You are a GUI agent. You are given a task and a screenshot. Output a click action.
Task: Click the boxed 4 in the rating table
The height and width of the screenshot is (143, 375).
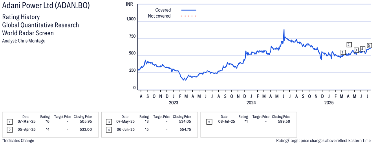(x=109, y=130)
